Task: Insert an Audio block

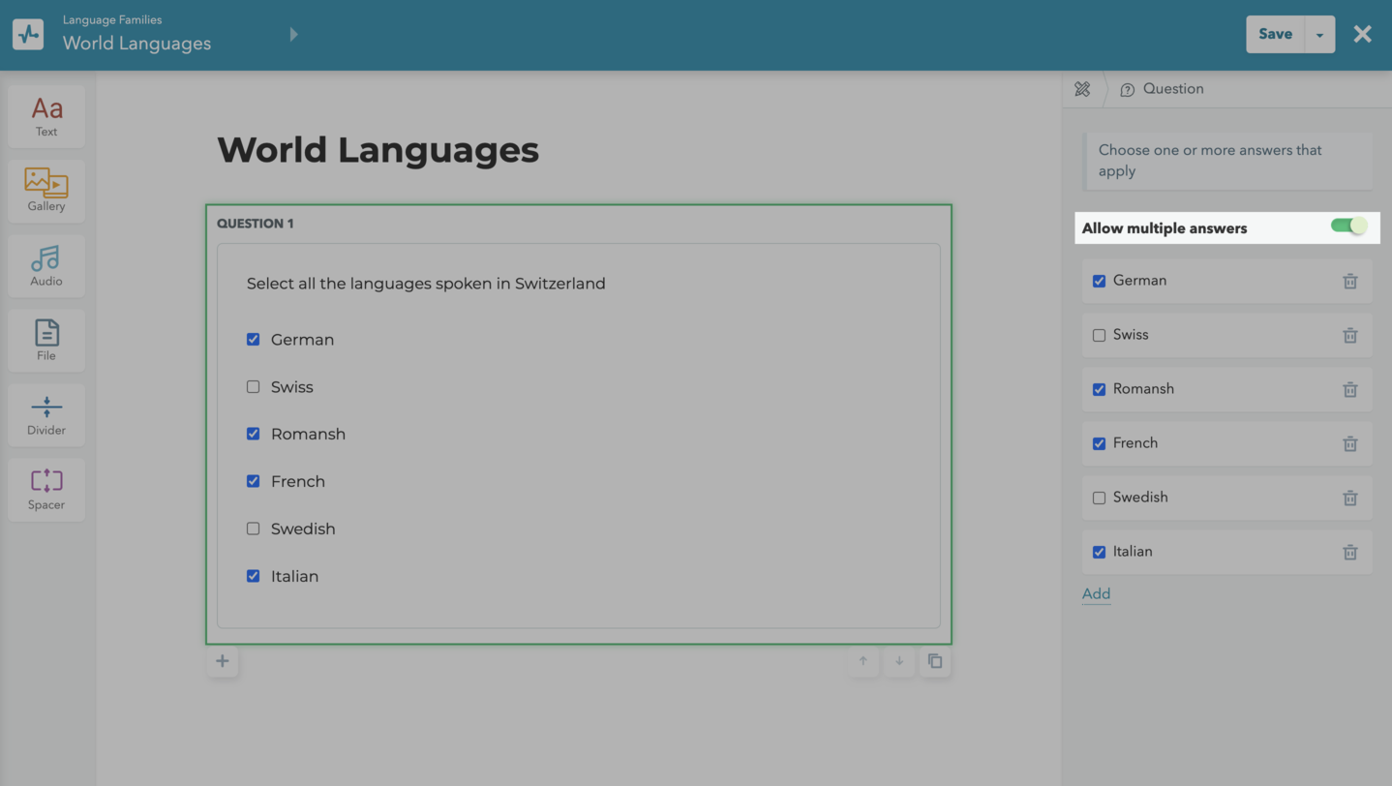Action: pyautogui.click(x=46, y=265)
